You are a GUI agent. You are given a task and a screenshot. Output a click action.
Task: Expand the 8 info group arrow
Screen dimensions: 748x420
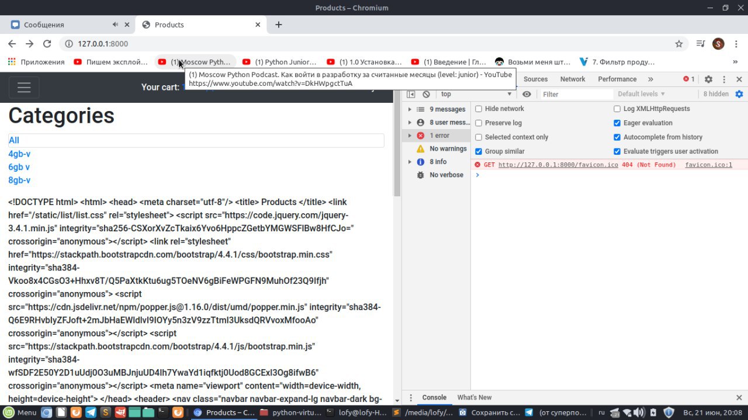click(x=410, y=162)
